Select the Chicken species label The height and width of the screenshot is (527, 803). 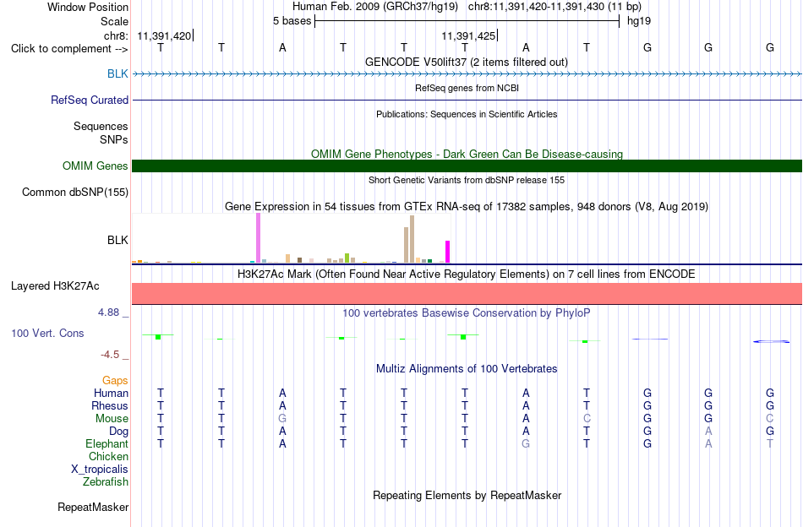(108, 456)
